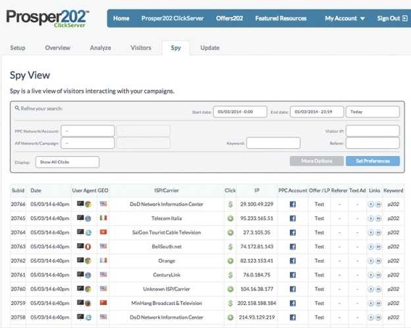Click the Telecom Italia ISP cell

(167, 219)
